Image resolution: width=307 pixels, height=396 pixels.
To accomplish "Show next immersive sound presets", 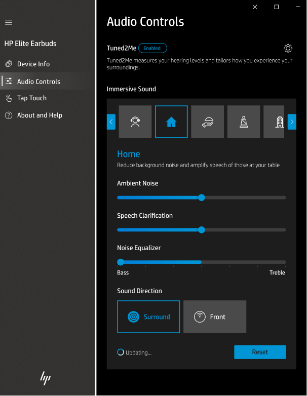I will tap(292, 122).
